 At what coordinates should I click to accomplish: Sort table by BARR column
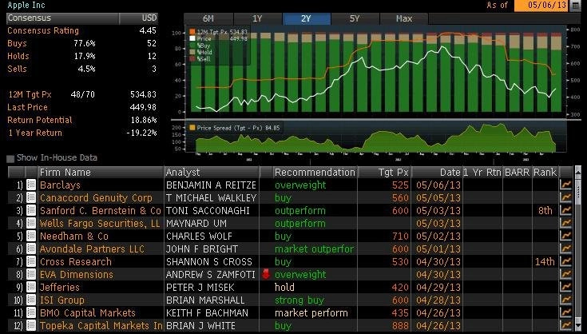click(518, 173)
